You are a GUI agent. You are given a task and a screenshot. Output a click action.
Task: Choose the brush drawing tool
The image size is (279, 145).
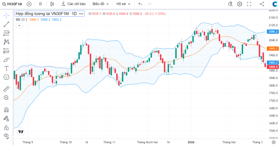click(x=7, y=60)
